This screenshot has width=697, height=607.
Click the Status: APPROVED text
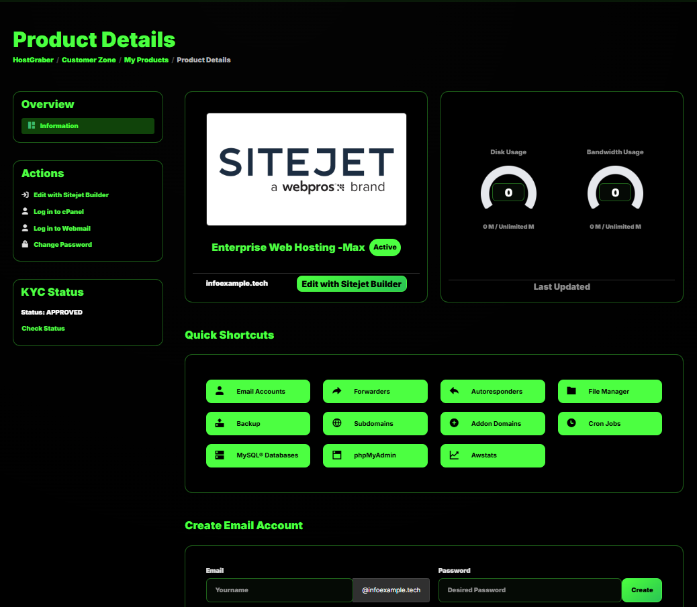pos(52,312)
